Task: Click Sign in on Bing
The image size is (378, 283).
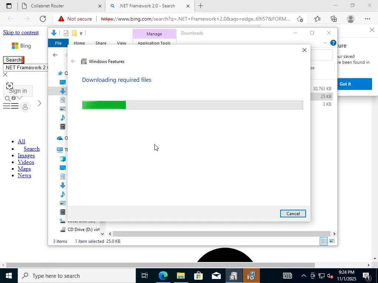Action: point(18,91)
